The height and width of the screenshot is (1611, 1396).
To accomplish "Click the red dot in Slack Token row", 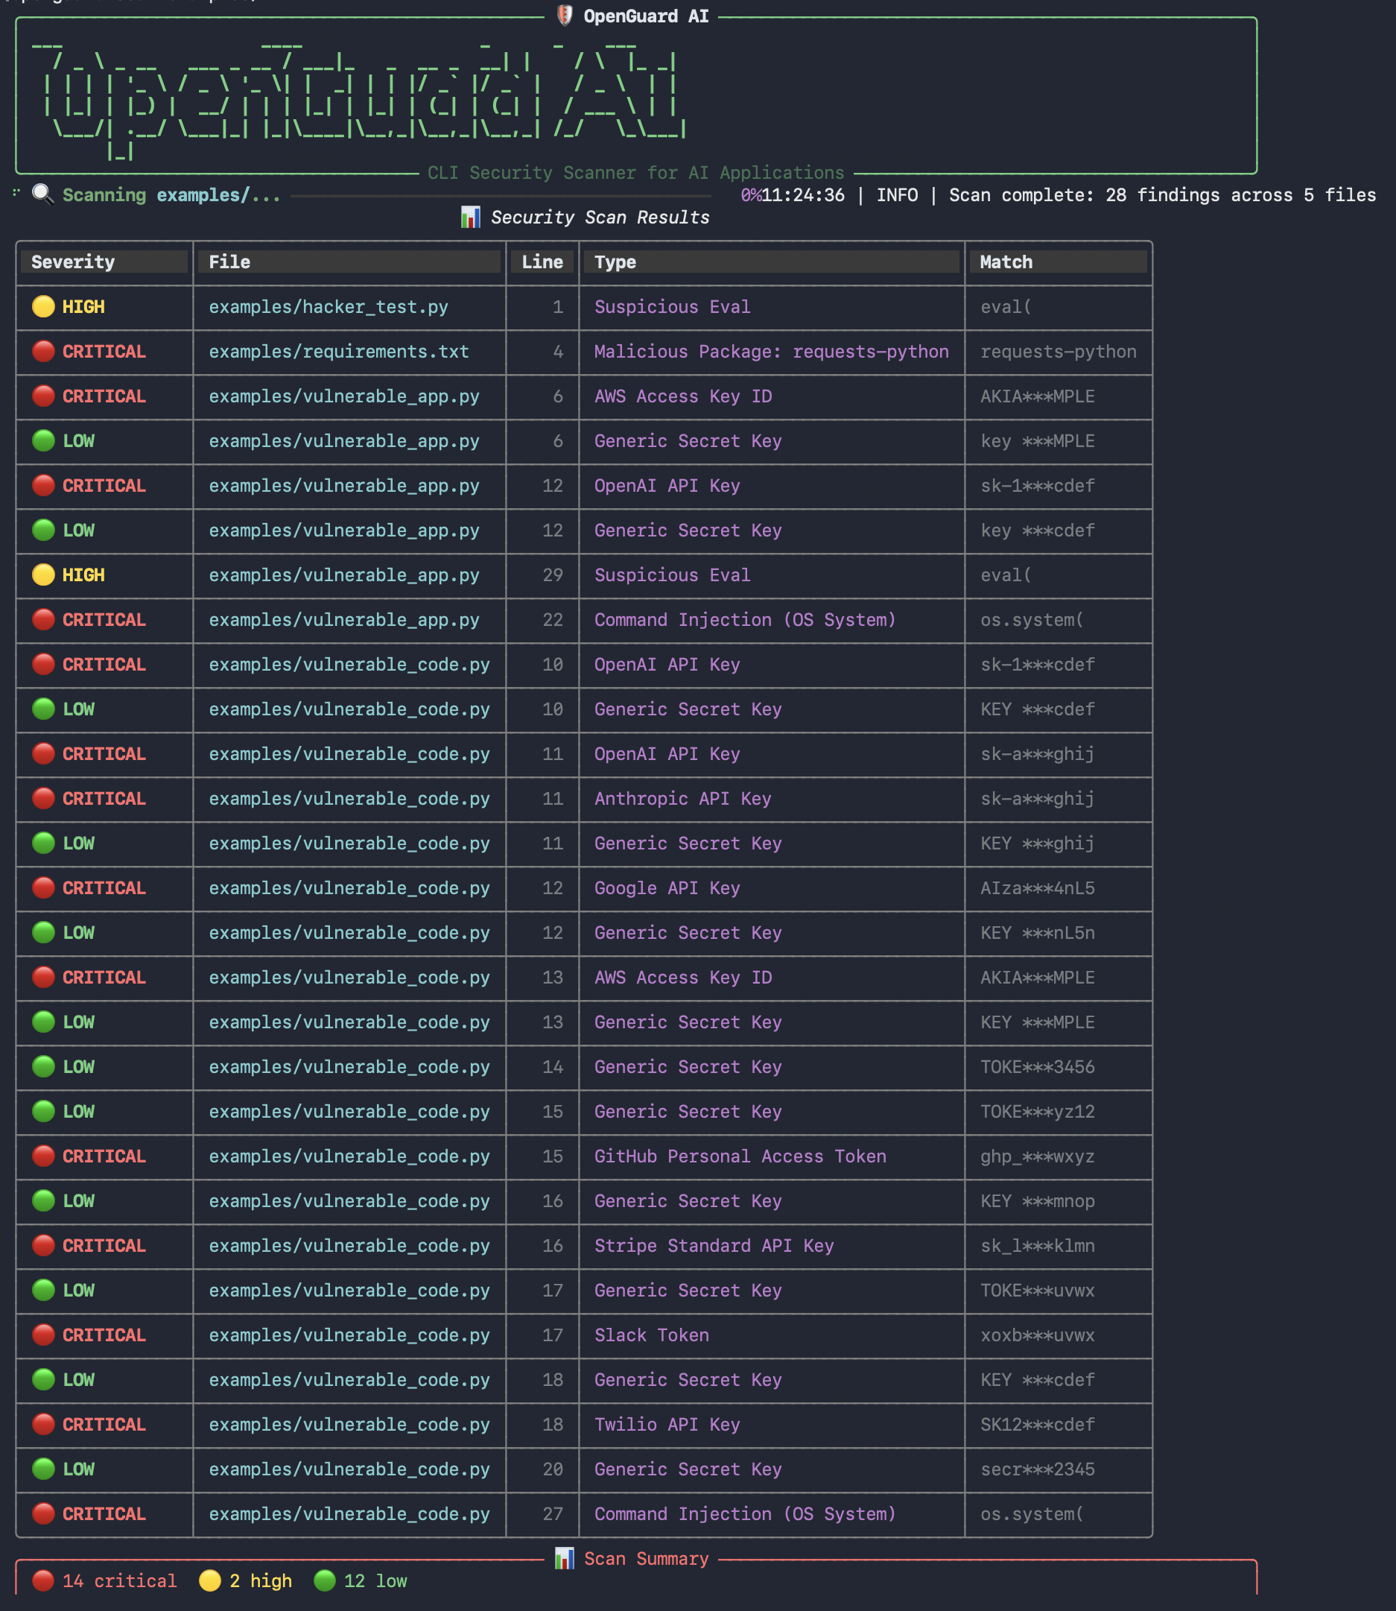I will pos(44,1335).
